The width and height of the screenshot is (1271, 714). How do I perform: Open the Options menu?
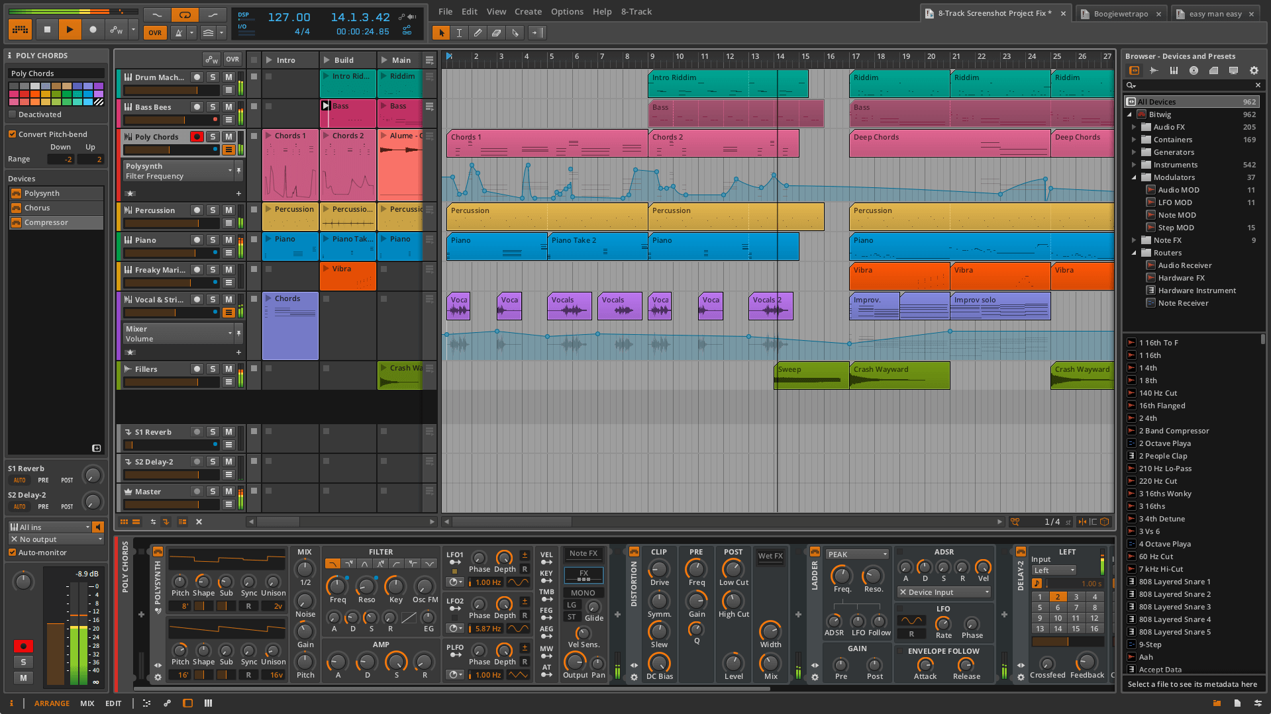tap(567, 11)
